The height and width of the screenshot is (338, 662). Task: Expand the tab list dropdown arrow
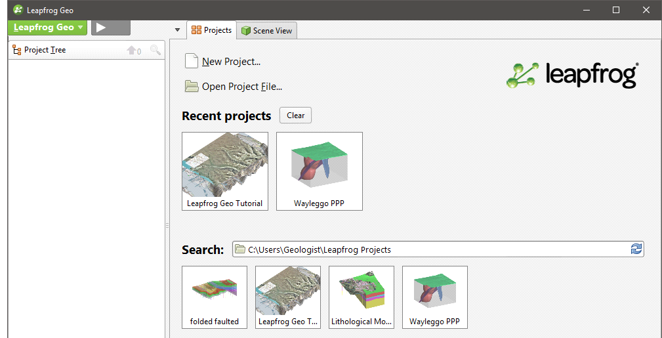click(177, 30)
